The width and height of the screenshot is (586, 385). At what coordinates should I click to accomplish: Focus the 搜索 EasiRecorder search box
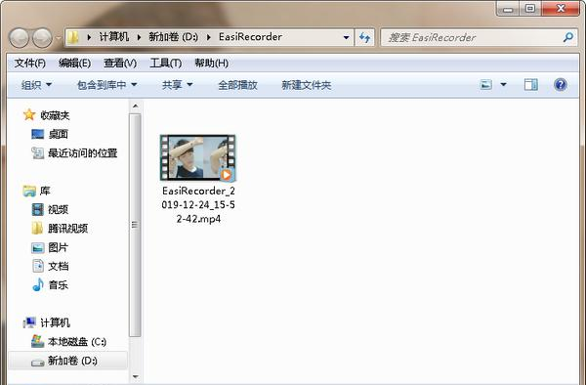tap(479, 37)
